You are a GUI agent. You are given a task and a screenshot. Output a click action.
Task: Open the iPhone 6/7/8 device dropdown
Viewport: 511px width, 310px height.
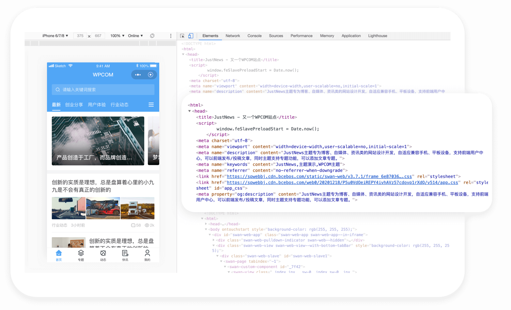tap(55, 36)
